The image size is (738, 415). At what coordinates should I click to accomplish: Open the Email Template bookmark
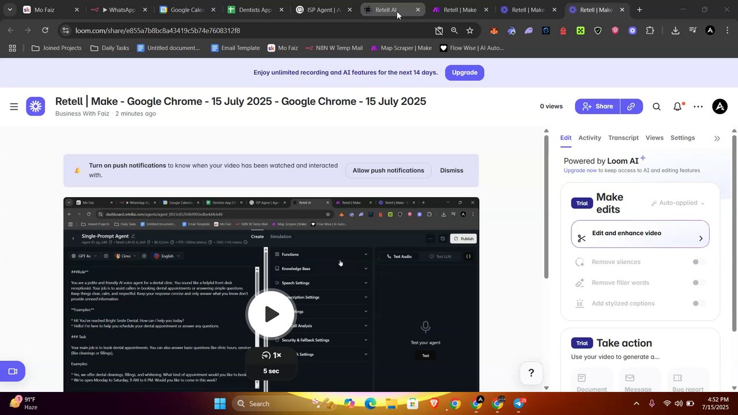click(235, 48)
